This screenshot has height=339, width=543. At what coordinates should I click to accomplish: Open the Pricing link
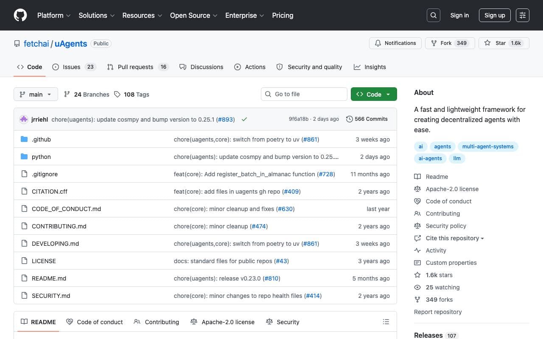pyautogui.click(x=283, y=15)
